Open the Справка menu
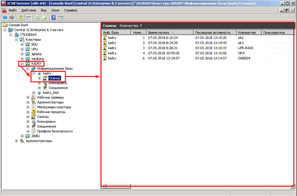The width and height of the screenshot is (297, 196). pyautogui.click(x=70, y=10)
